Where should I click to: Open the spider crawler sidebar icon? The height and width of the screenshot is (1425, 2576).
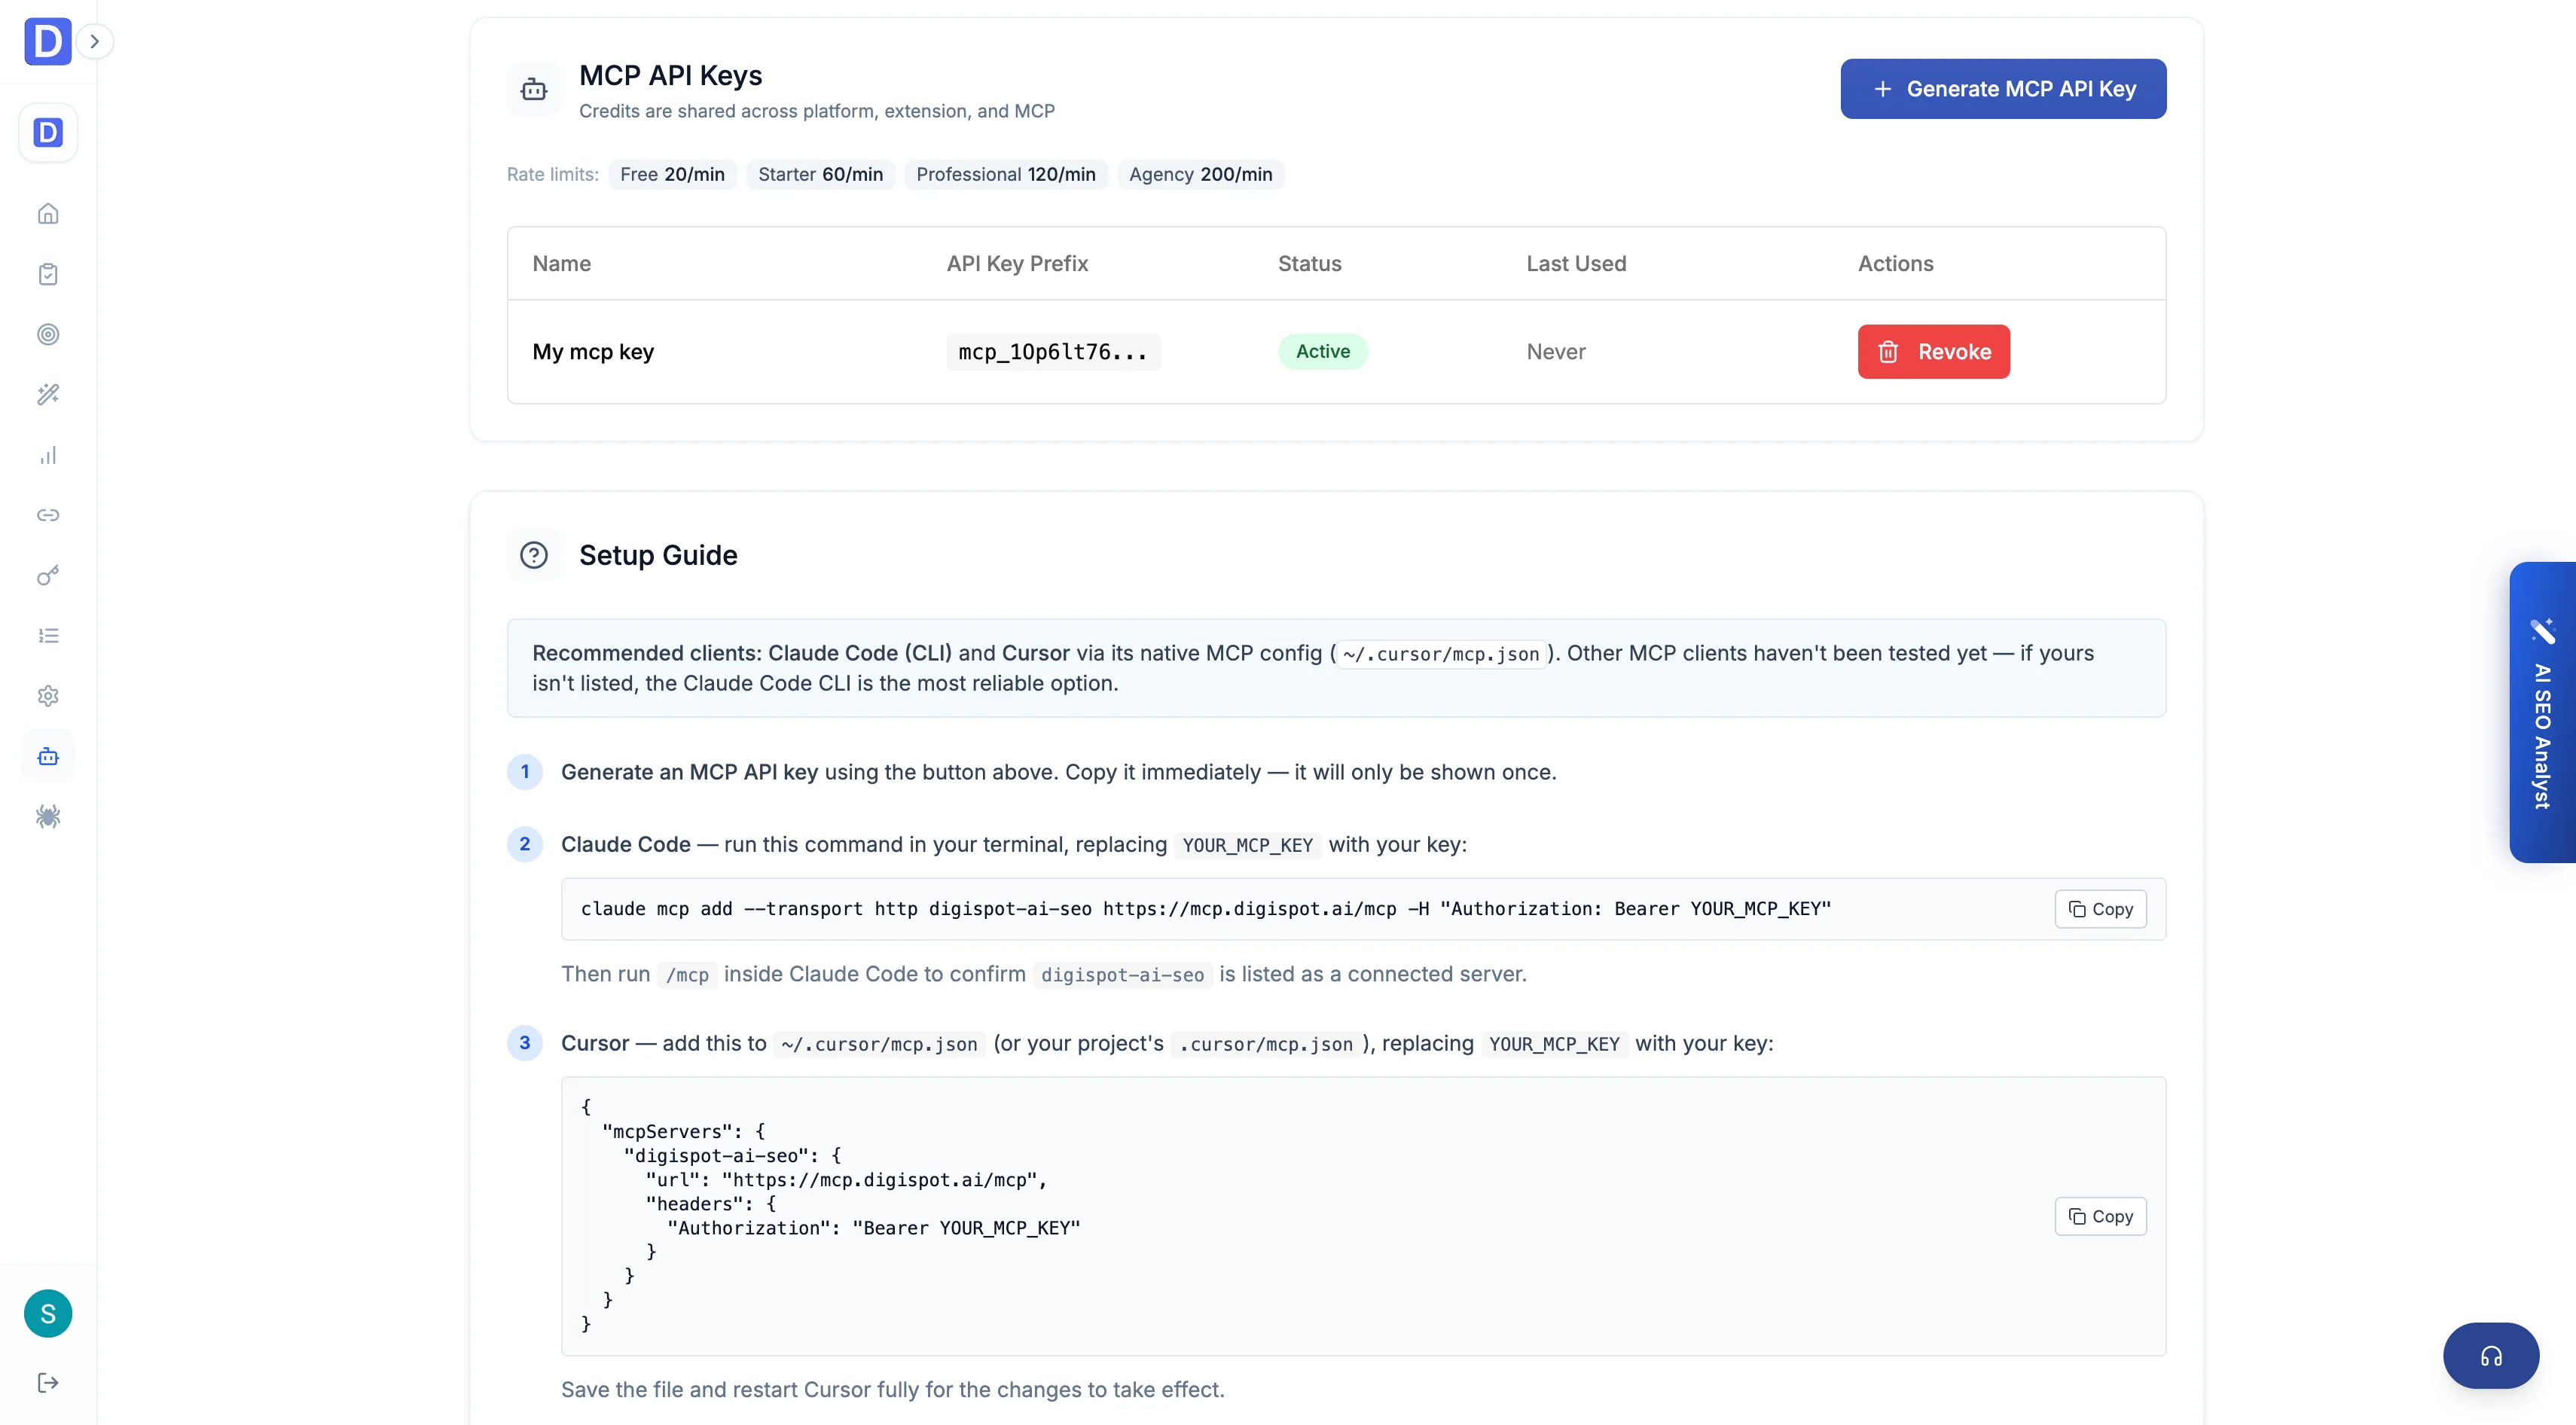tap(48, 817)
